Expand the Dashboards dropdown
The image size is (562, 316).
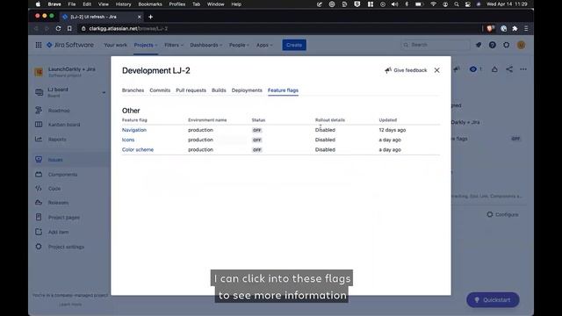click(x=206, y=45)
